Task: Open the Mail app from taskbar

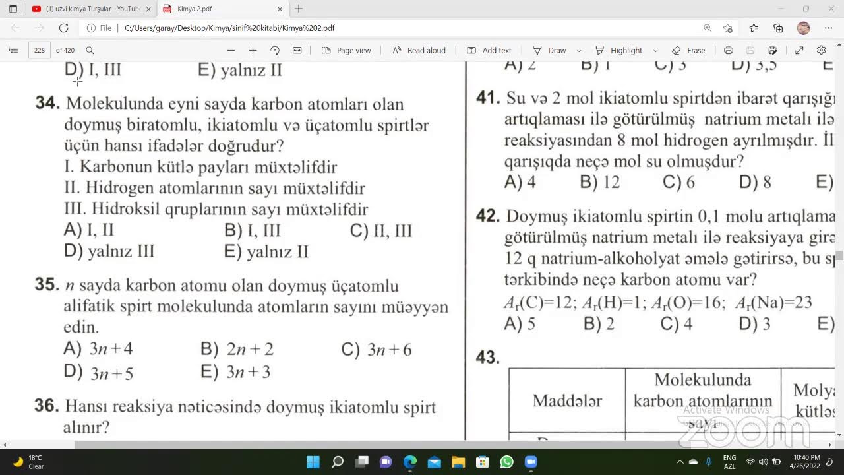Action: tap(434, 462)
